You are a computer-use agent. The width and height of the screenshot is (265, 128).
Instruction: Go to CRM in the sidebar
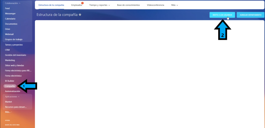7,50
